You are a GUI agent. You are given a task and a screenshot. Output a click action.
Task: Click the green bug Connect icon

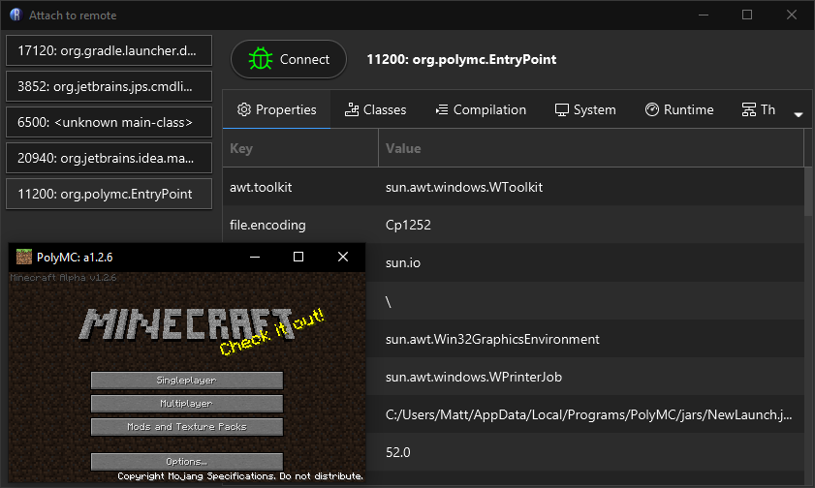(x=260, y=59)
